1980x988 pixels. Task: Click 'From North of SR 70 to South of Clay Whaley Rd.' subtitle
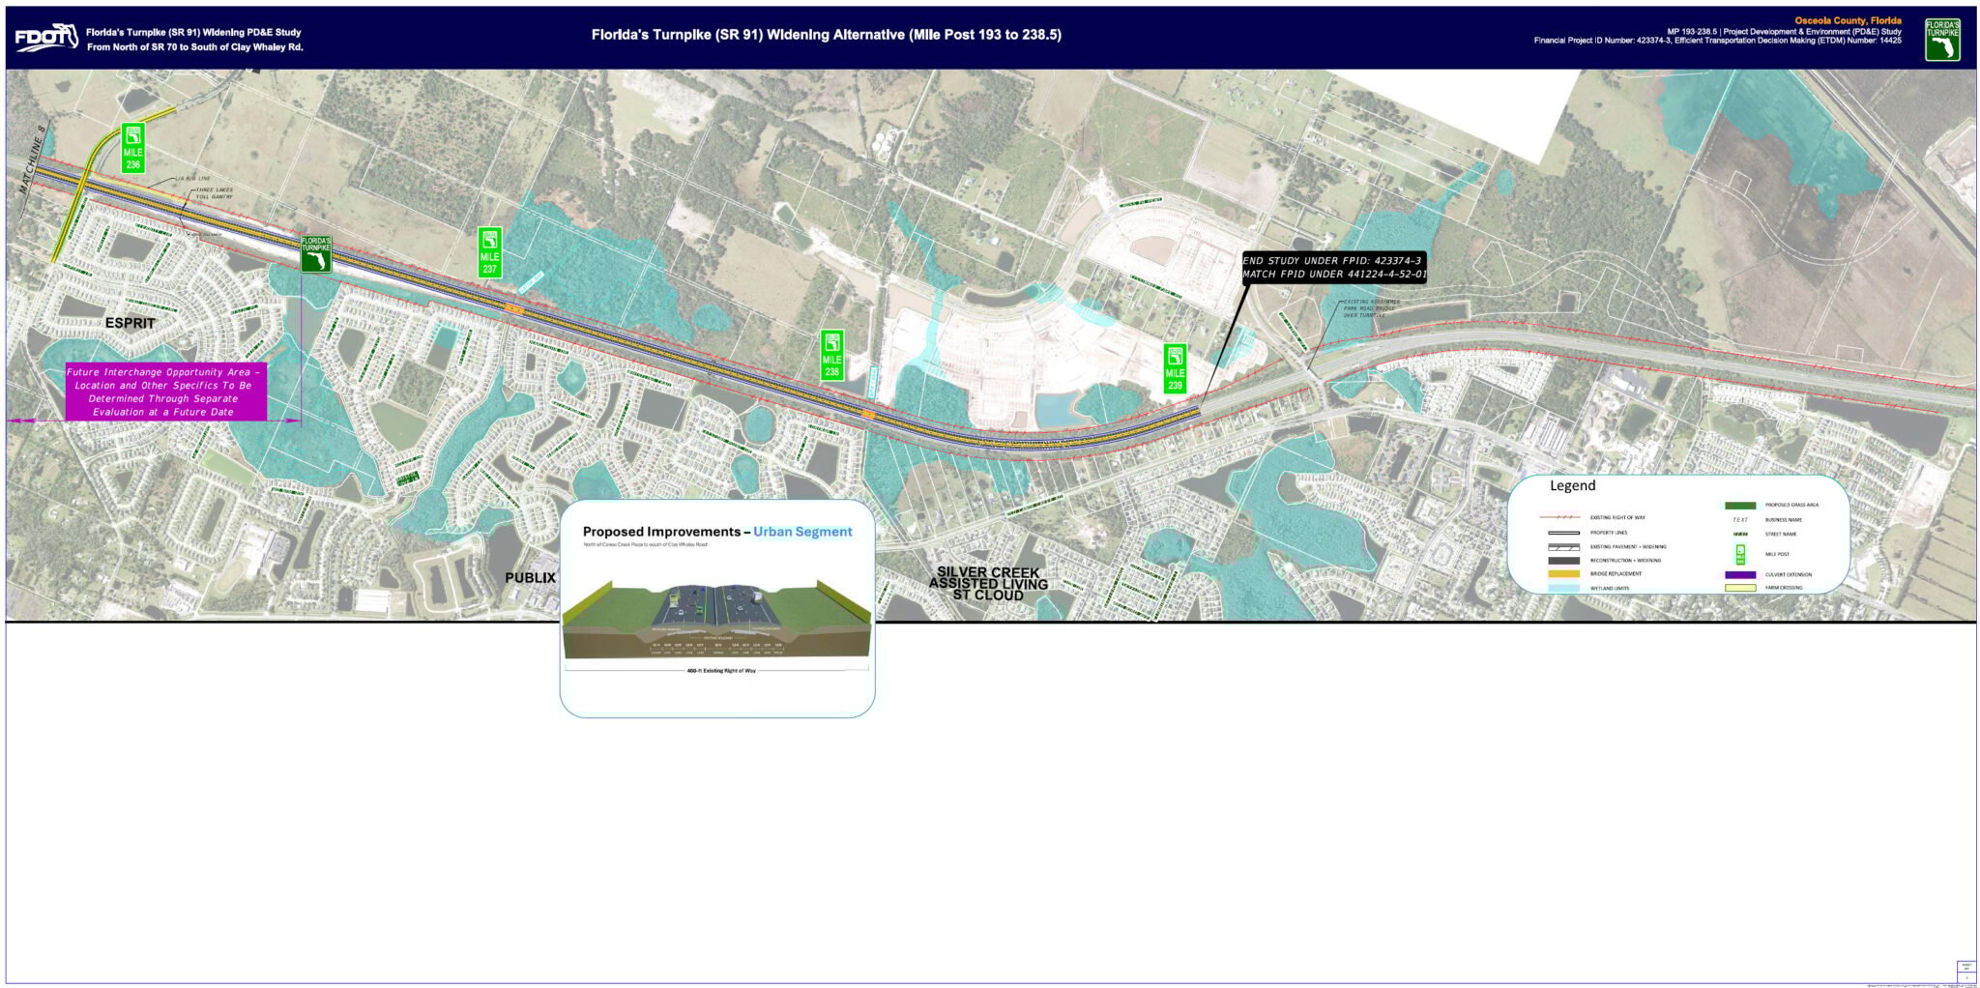(195, 46)
